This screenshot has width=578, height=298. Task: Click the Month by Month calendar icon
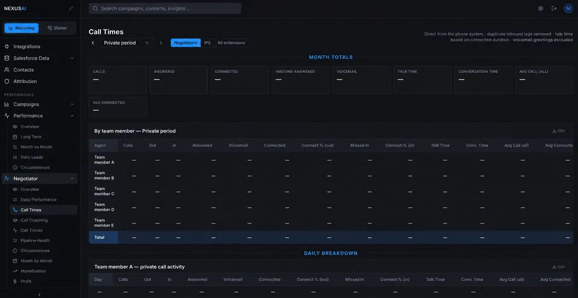point(14,261)
